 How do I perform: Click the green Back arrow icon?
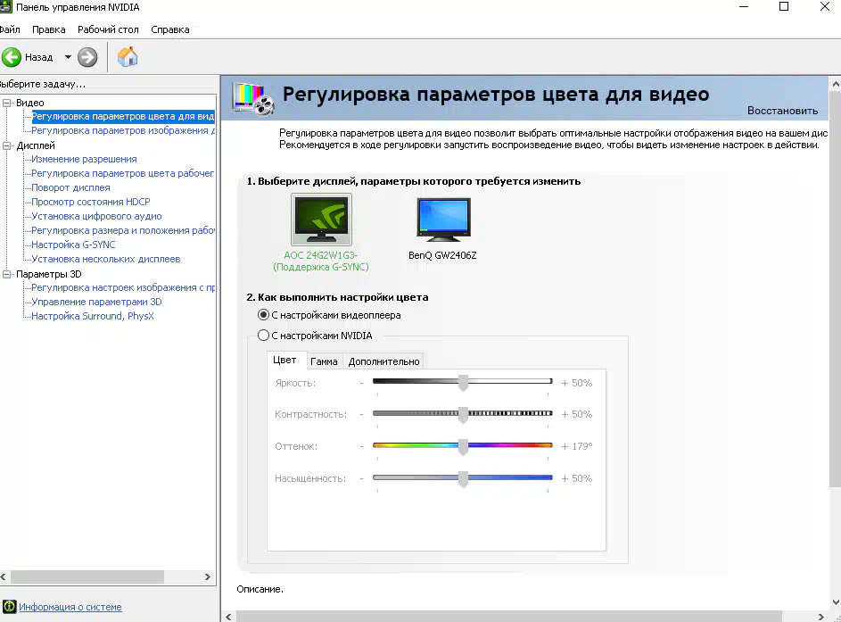pos(12,57)
